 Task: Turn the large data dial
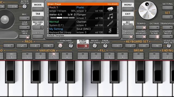[x=148, y=11]
